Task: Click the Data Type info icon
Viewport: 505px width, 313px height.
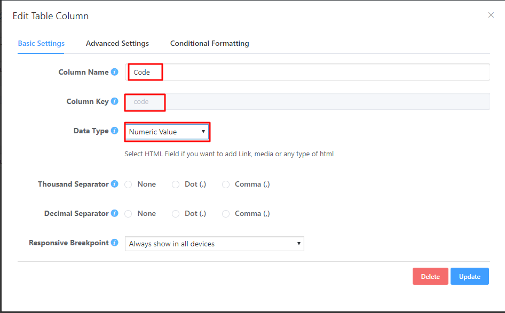Action: click(x=114, y=131)
